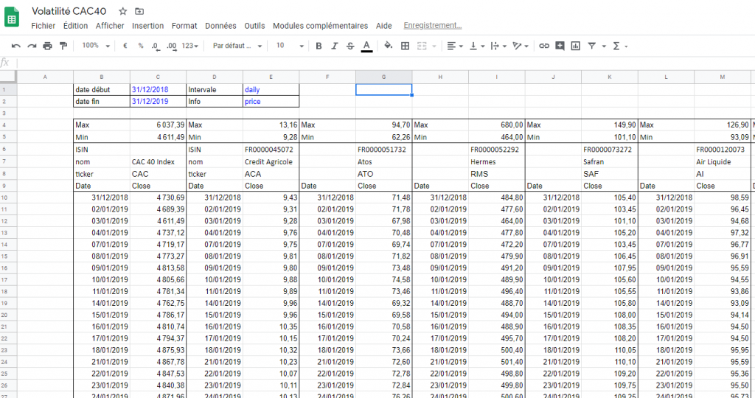This screenshot has width=755, height=398.
Task: Expand filter views dropdown arrow
Action: 604,46
